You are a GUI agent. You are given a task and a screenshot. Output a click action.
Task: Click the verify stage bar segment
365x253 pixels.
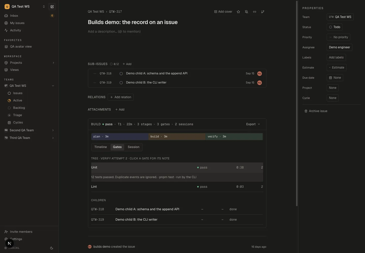click(x=234, y=137)
